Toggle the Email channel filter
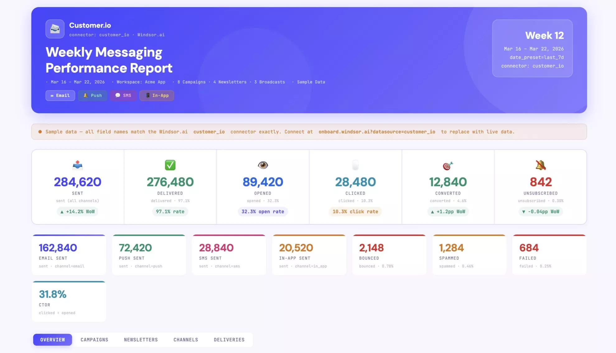This screenshot has width=616, height=353. pyautogui.click(x=60, y=95)
